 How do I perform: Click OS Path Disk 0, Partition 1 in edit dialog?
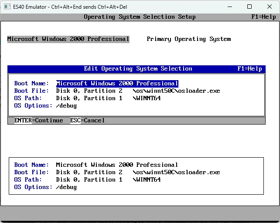89,98
